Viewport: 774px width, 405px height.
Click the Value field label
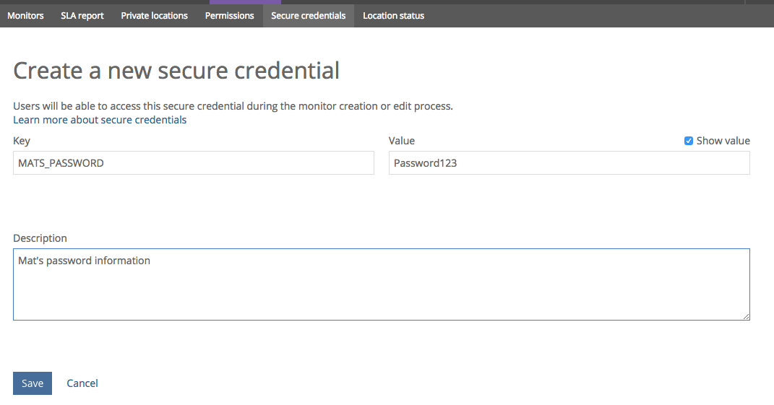tap(402, 141)
